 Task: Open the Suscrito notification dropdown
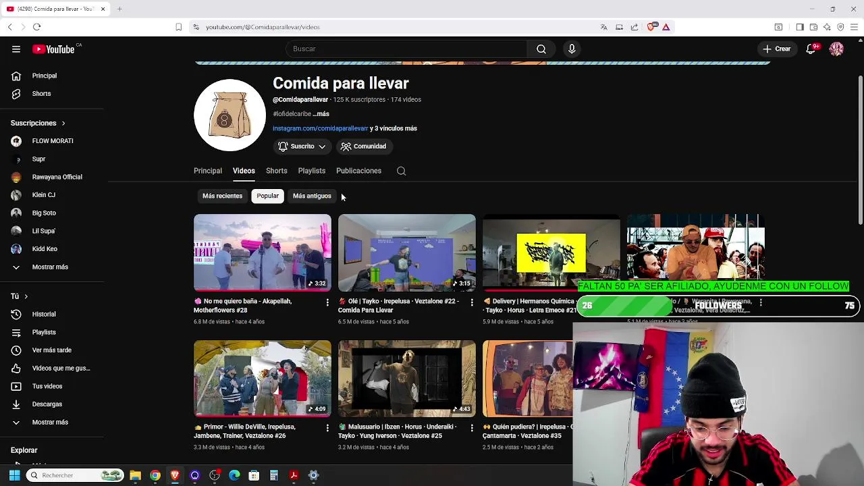click(302, 146)
